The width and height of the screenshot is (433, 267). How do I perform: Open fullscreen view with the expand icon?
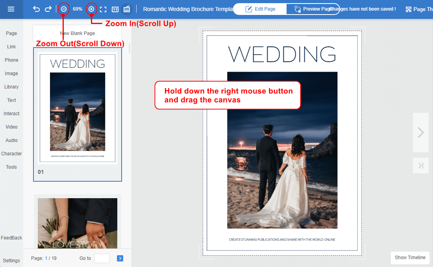[103, 9]
